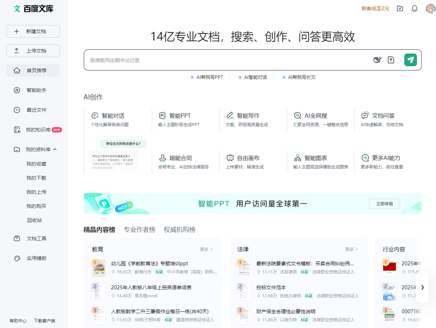Viewport: 436px width, 328px height.
Task: Open 回收站 in sidebar
Action: click(x=34, y=220)
